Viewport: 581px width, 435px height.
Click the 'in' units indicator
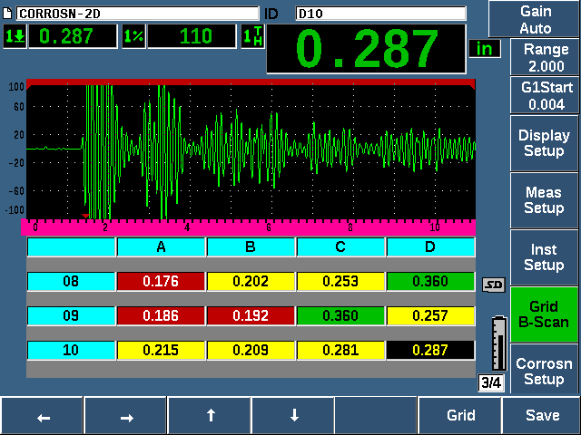point(485,49)
